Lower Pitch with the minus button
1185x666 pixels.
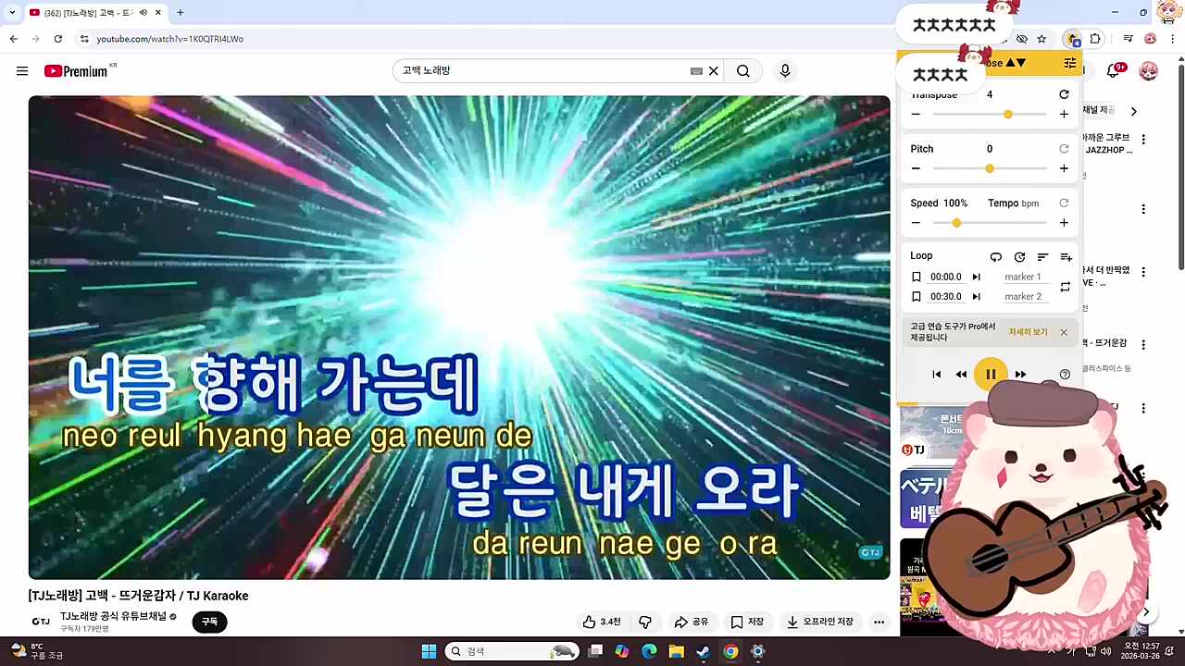click(x=916, y=168)
